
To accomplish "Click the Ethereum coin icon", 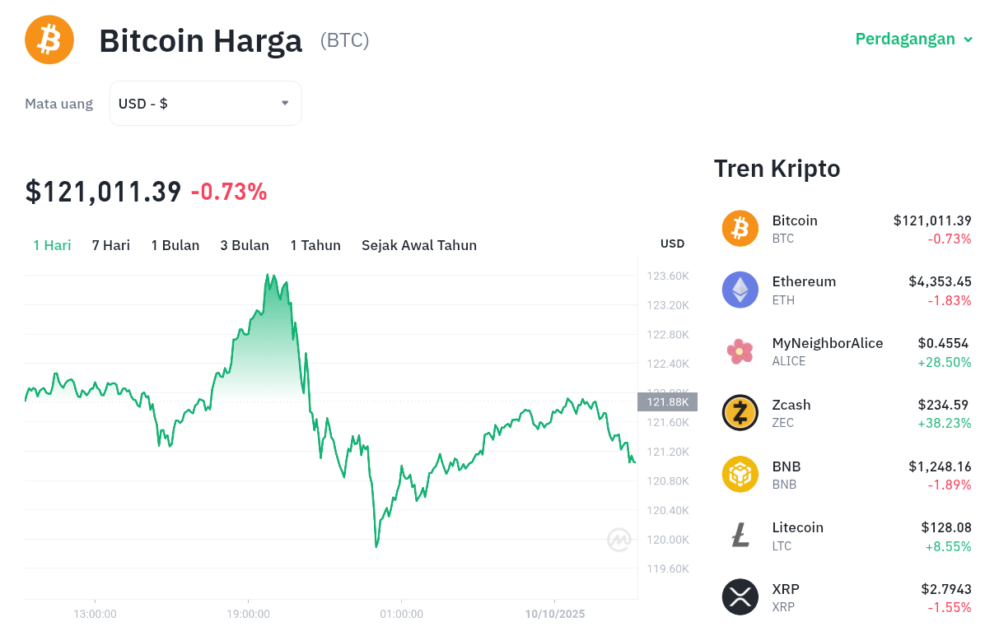I will pyautogui.click(x=740, y=290).
